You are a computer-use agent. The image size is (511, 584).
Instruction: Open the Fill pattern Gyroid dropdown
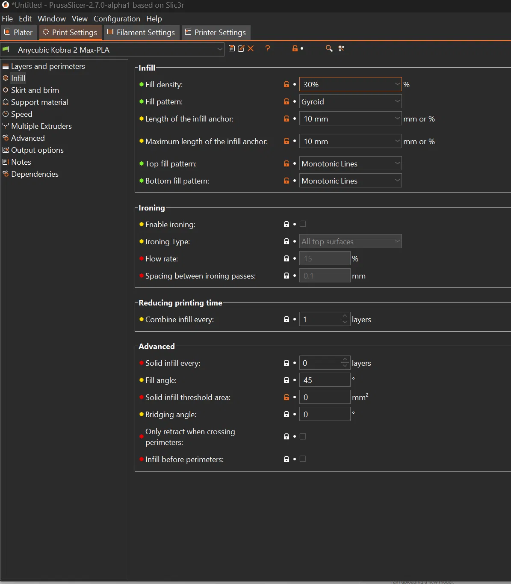point(351,101)
